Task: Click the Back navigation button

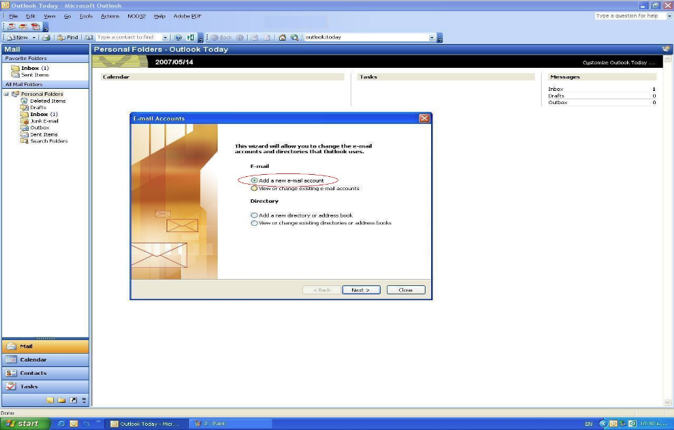Action: click(x=222, y=37)
